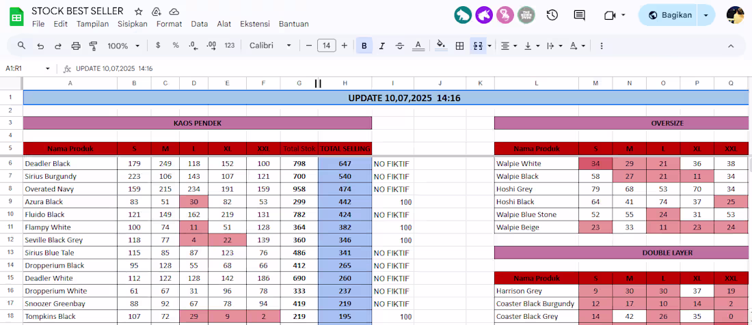This screenshot has height=325, width=752.
Task: Open the search menus magnifier tool
Action: [x=22, y=46]
